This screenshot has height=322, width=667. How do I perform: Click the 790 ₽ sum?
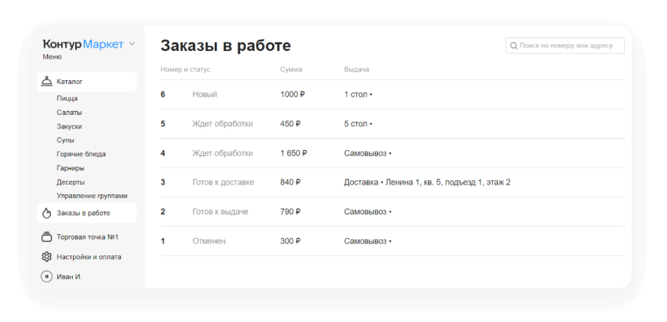(x=291, y=212)
